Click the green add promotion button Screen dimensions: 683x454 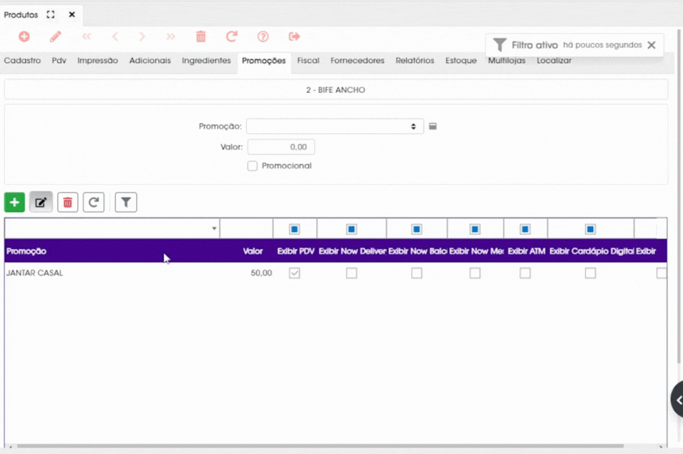[x=15, y=202]
